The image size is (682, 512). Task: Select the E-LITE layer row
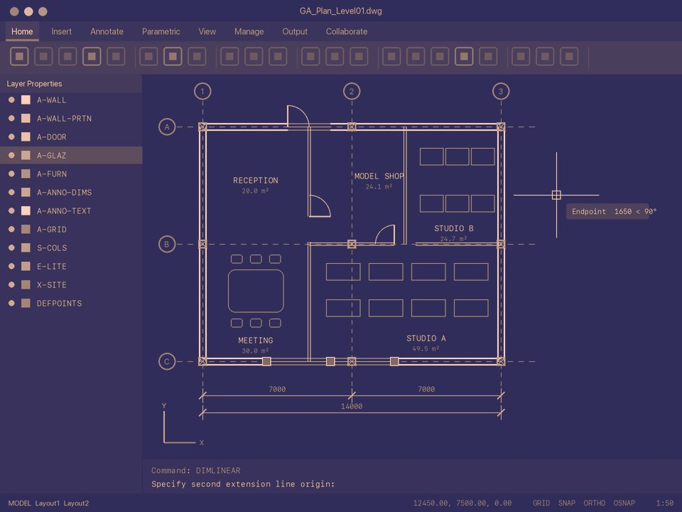pyautogui.click(x=71, y=267)
